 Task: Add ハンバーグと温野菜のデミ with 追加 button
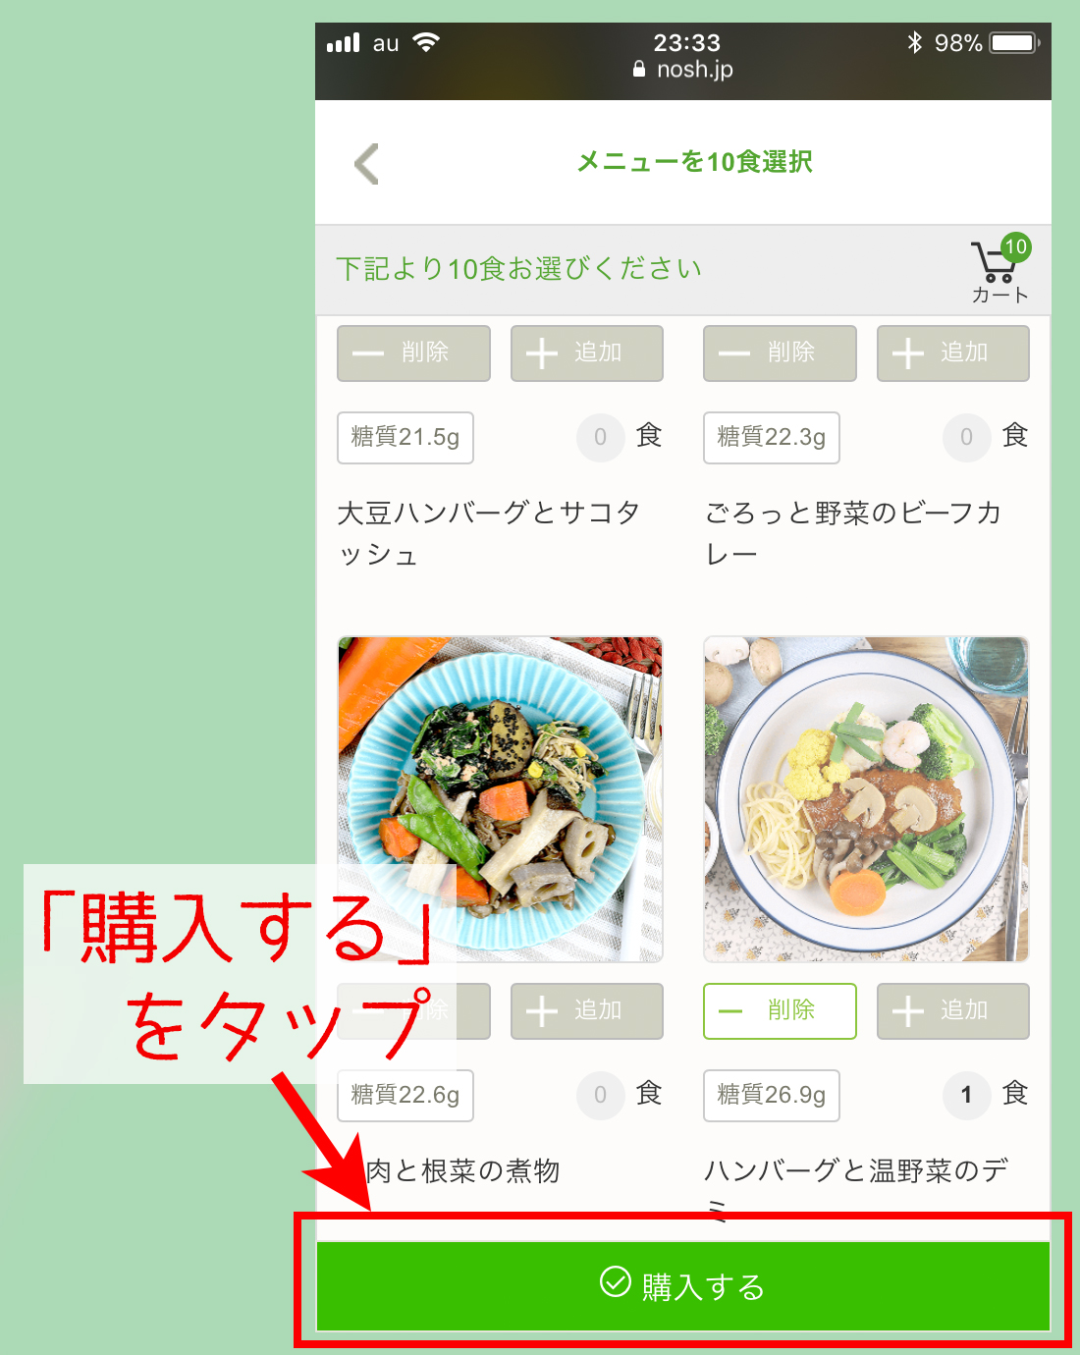tap(953, 1011)
